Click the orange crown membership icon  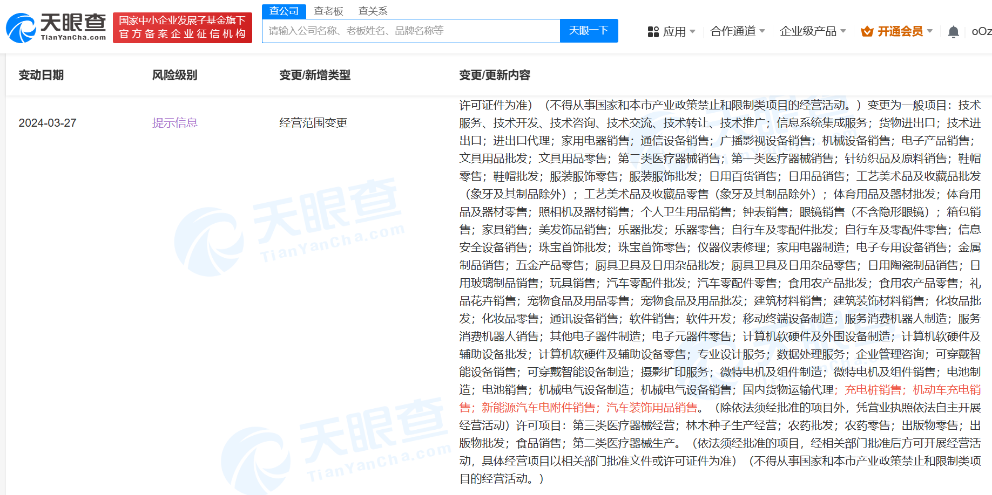(867, 32)
